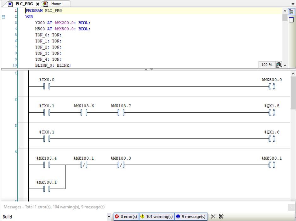Select the %MX500.1 coil in network 4
The height and width of the screenshot is (221, 296).
pos(272,165)
